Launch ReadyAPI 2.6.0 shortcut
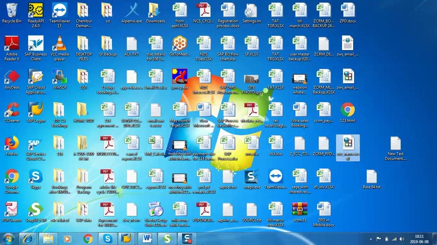The image size is (437, 245). tap(36, 15)
